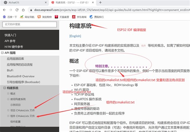Click the 在文档中搜索 search box
The width and height of the screenshot is (190, 132).
30,24
